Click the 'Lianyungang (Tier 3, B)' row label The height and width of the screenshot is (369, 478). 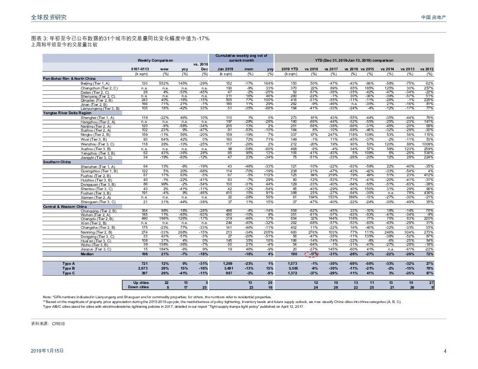click(100, 109)
